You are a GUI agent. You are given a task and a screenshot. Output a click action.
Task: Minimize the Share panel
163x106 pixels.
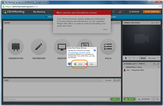tap(114, 23)
